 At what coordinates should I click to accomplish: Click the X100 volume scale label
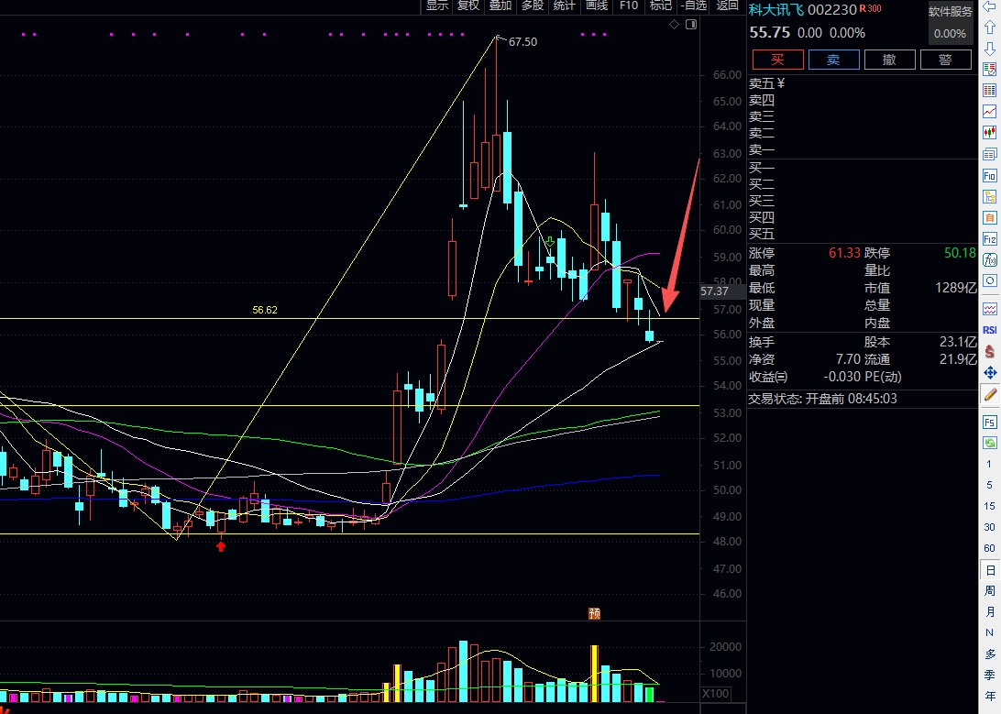(715, 694)
